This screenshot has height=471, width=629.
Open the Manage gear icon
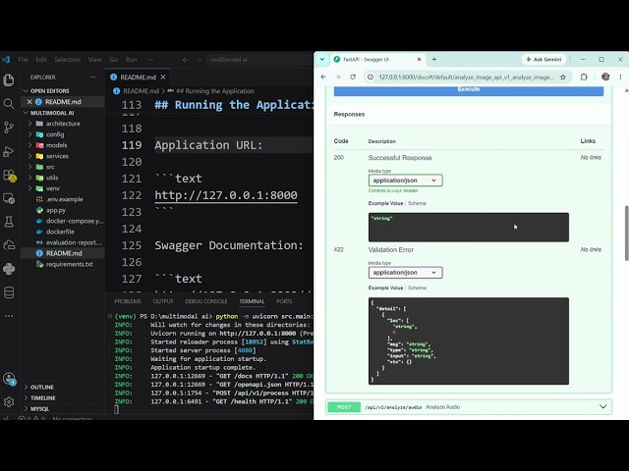tap(9, 401)
